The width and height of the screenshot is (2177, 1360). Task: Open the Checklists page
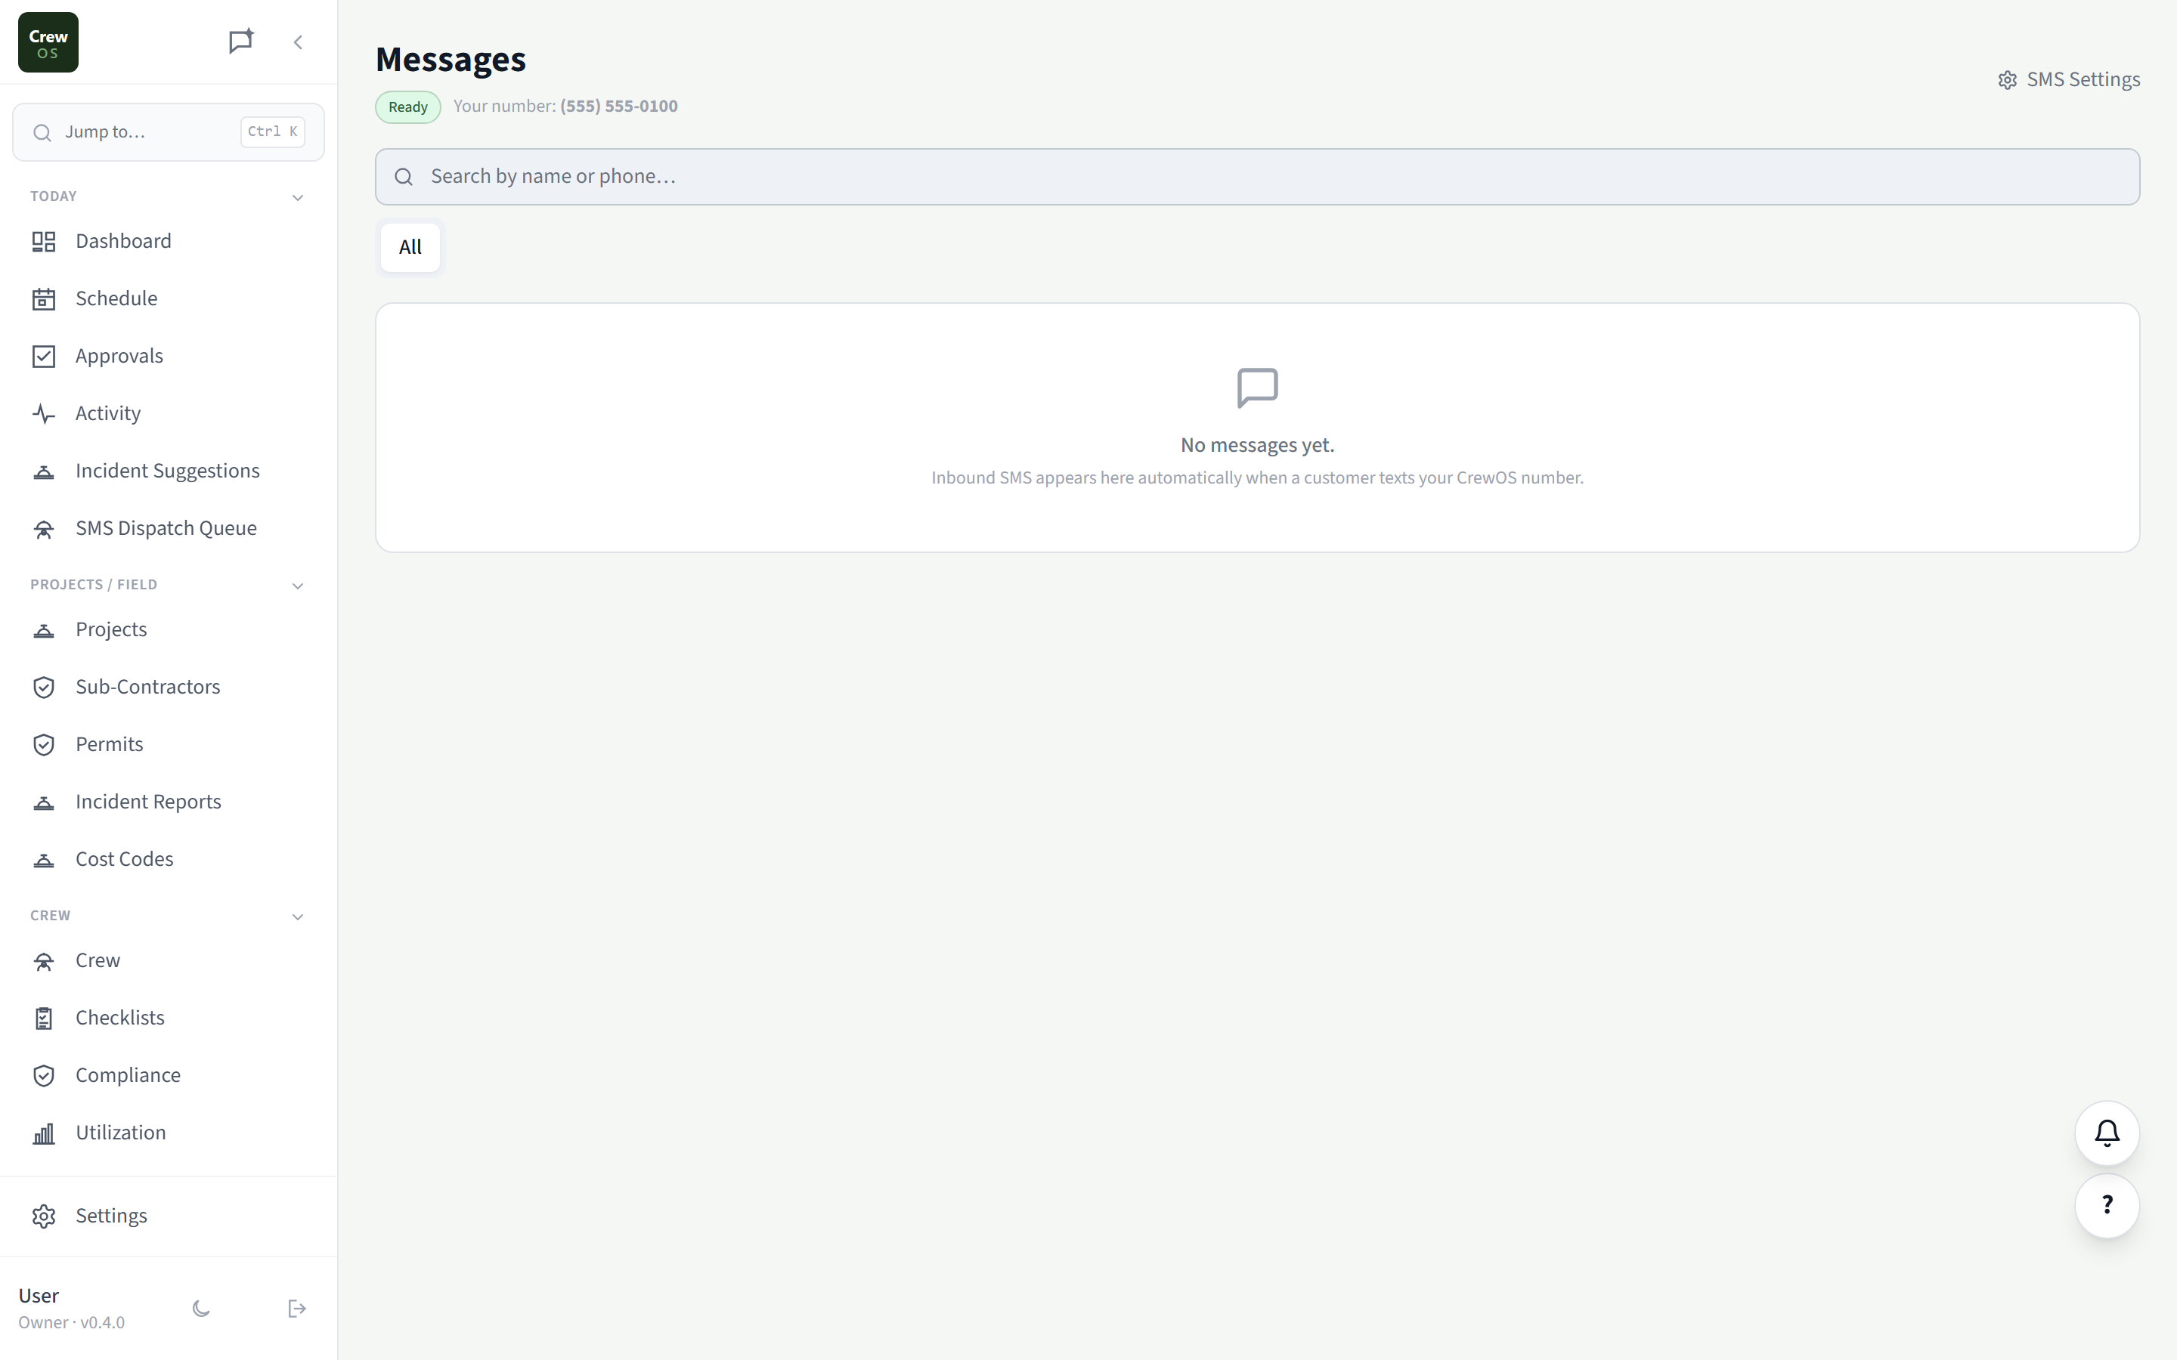[169, 1018]
